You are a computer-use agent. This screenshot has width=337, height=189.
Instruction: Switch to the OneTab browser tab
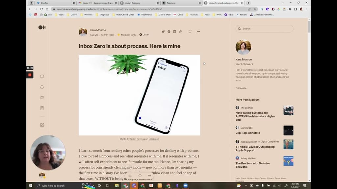point(54,3)
